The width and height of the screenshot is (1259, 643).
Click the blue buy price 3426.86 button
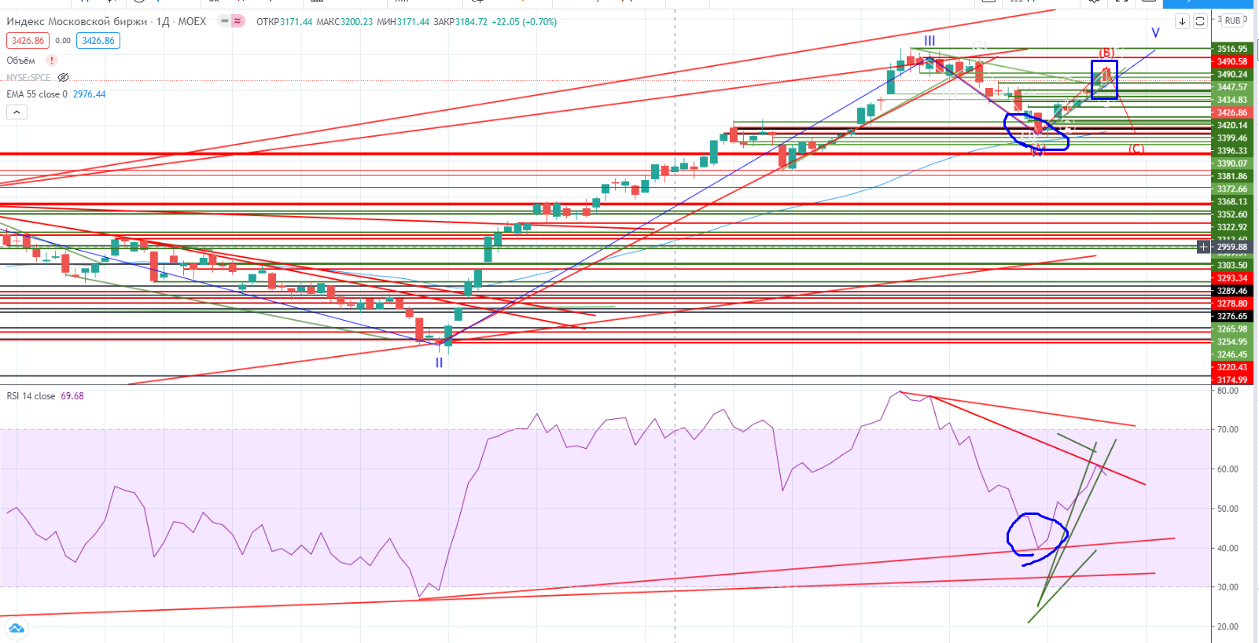[98, 41]
